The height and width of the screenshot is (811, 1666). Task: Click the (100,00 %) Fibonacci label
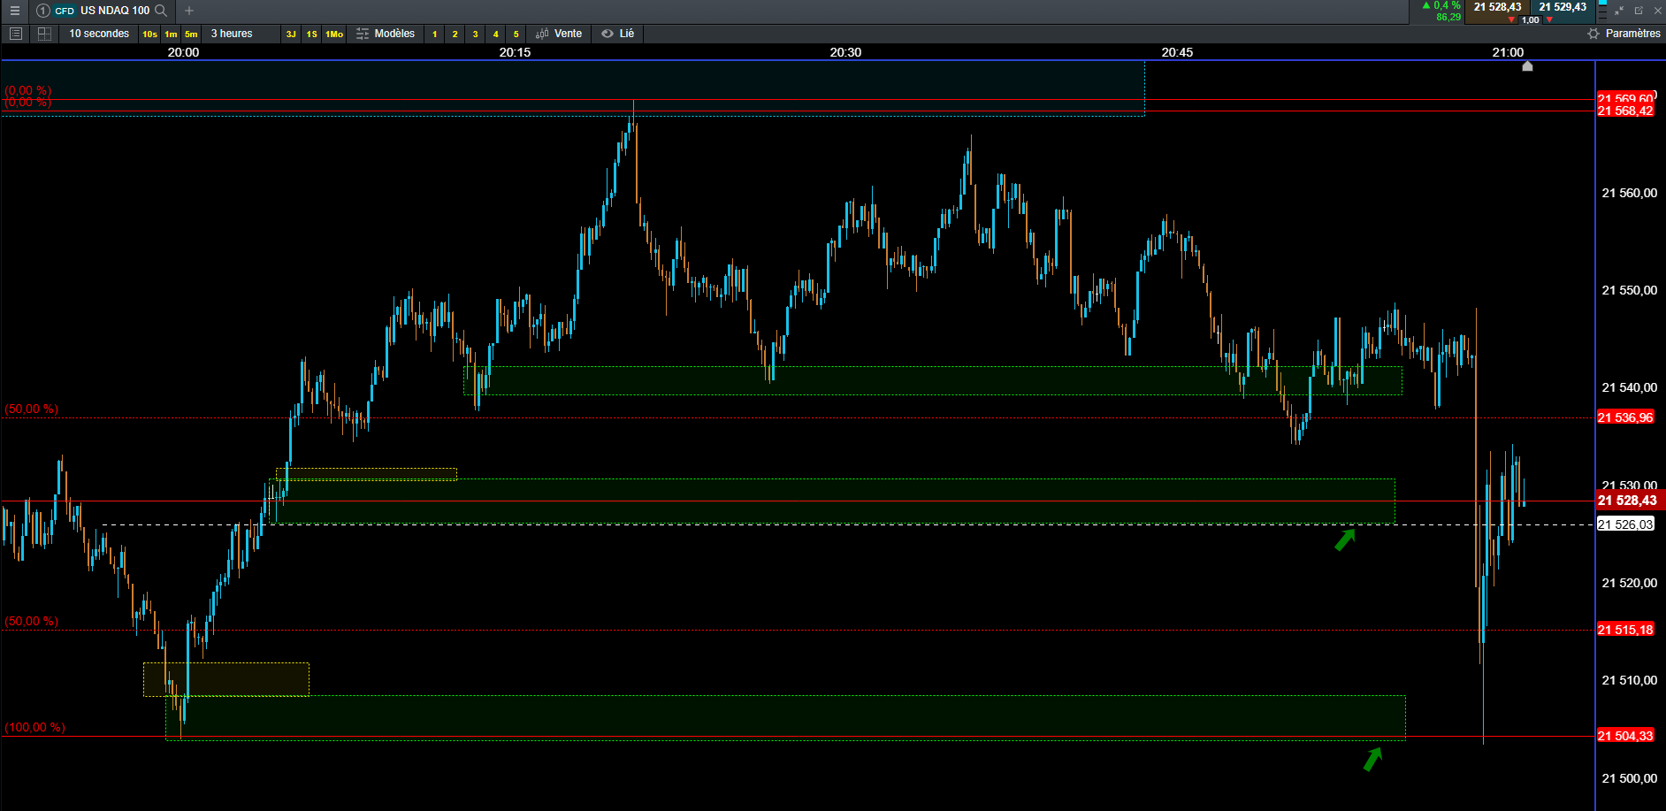34,727
